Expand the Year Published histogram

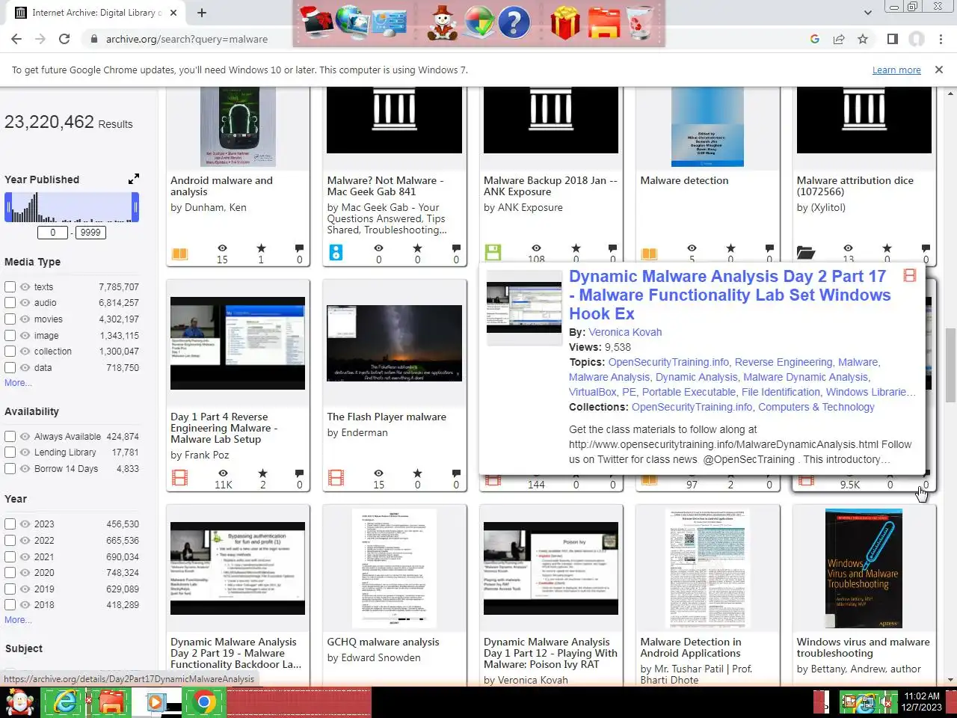coord(133,179)
